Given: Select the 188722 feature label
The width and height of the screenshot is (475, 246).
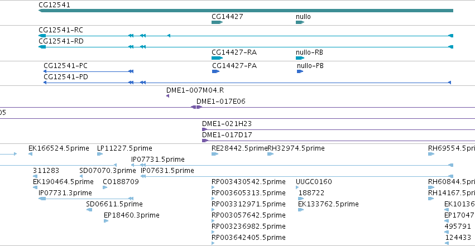Looking at the screenshot, I should tap(311, 193).
